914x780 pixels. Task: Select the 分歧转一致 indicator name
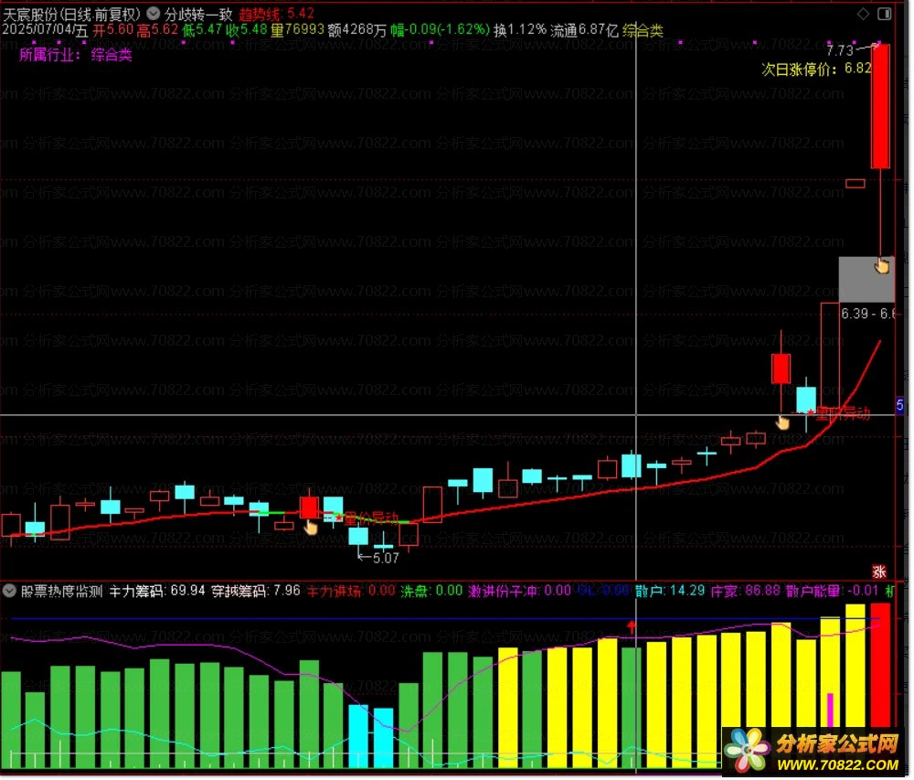[198, 14]
